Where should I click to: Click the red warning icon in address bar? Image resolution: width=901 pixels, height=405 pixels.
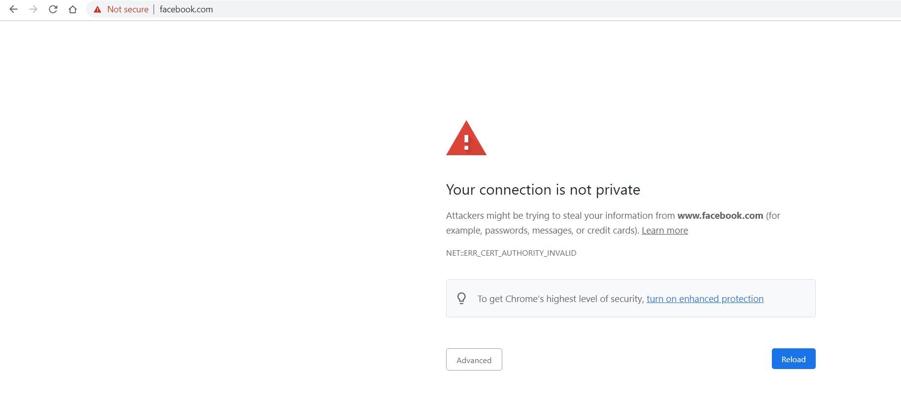98,9
